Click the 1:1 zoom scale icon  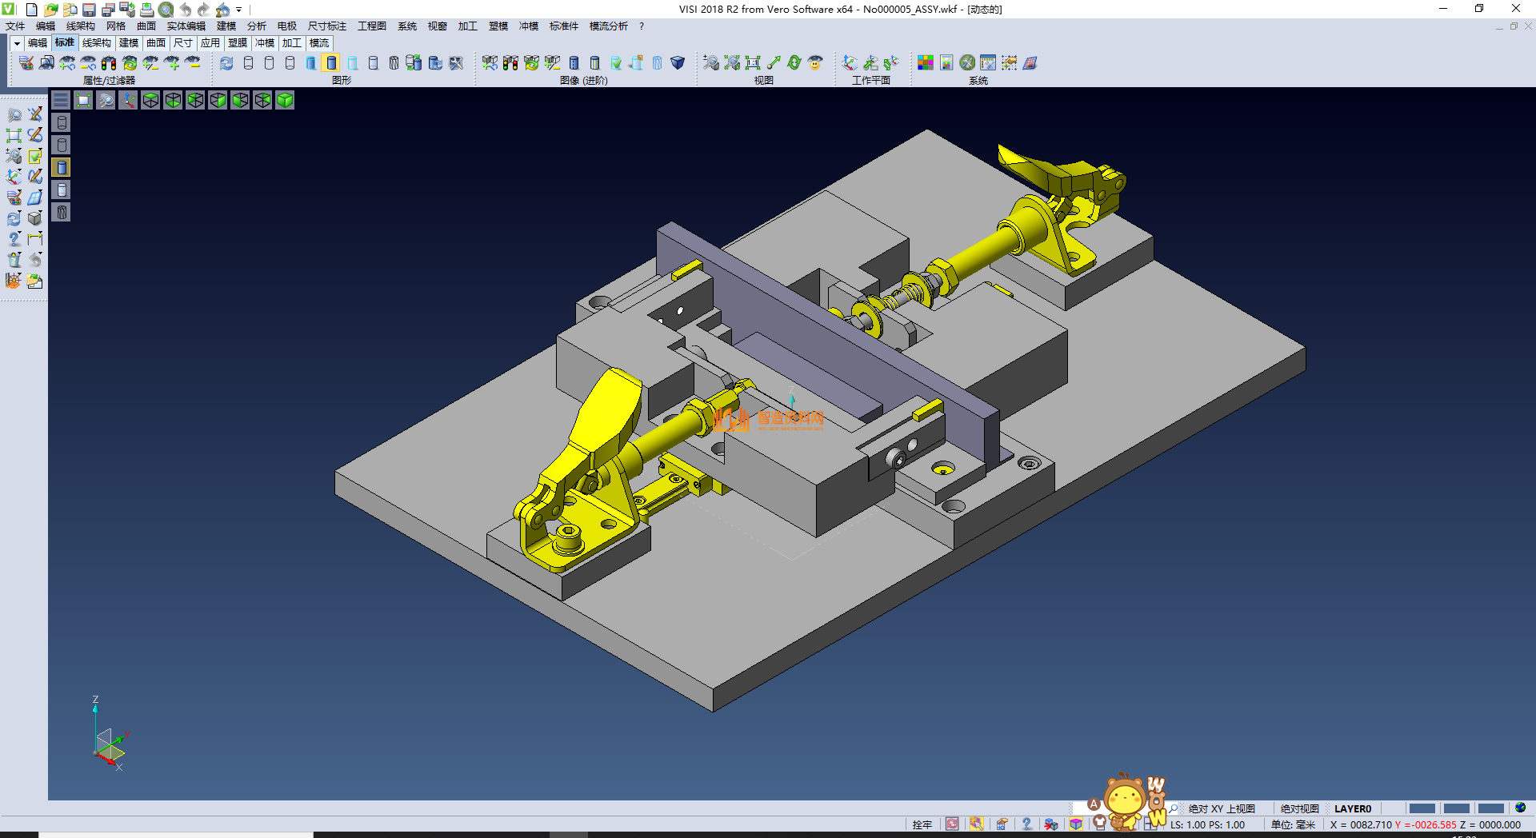coord(753,63)
